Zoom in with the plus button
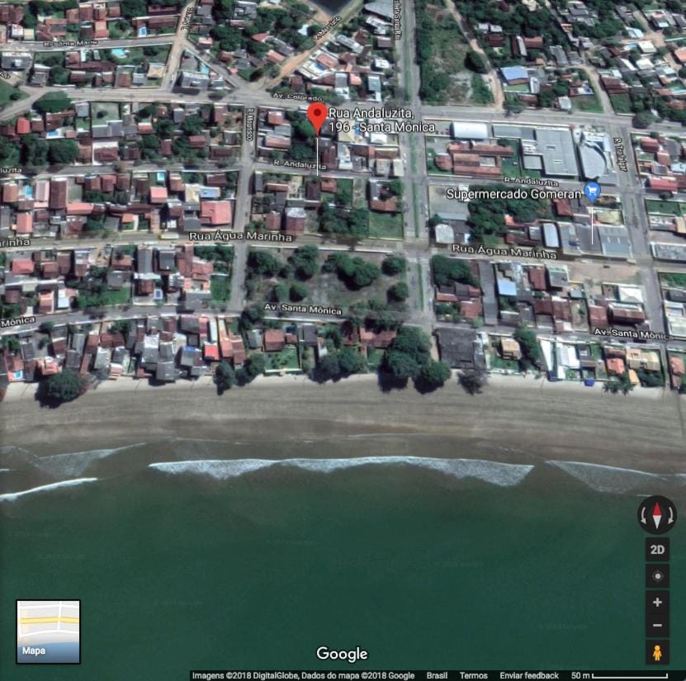The width and height of the screenshot is (686, 681). click(x=657, y=603)
